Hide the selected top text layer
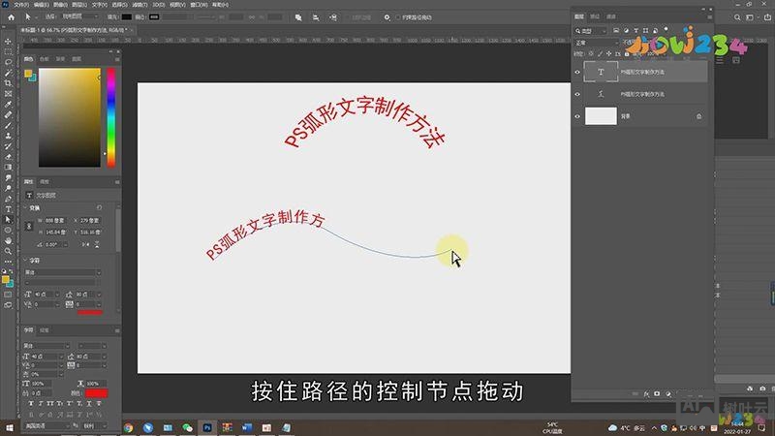The image size is (775, 436). [577, 72]
